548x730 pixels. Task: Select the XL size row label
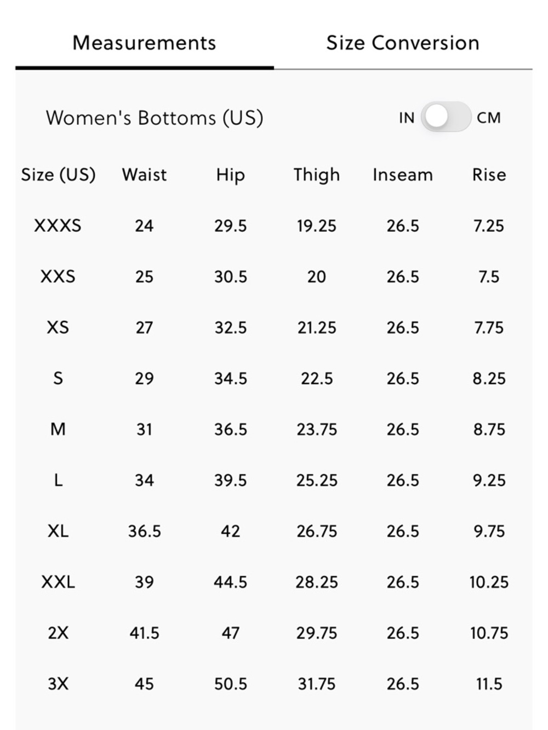[x=58, y=531]
